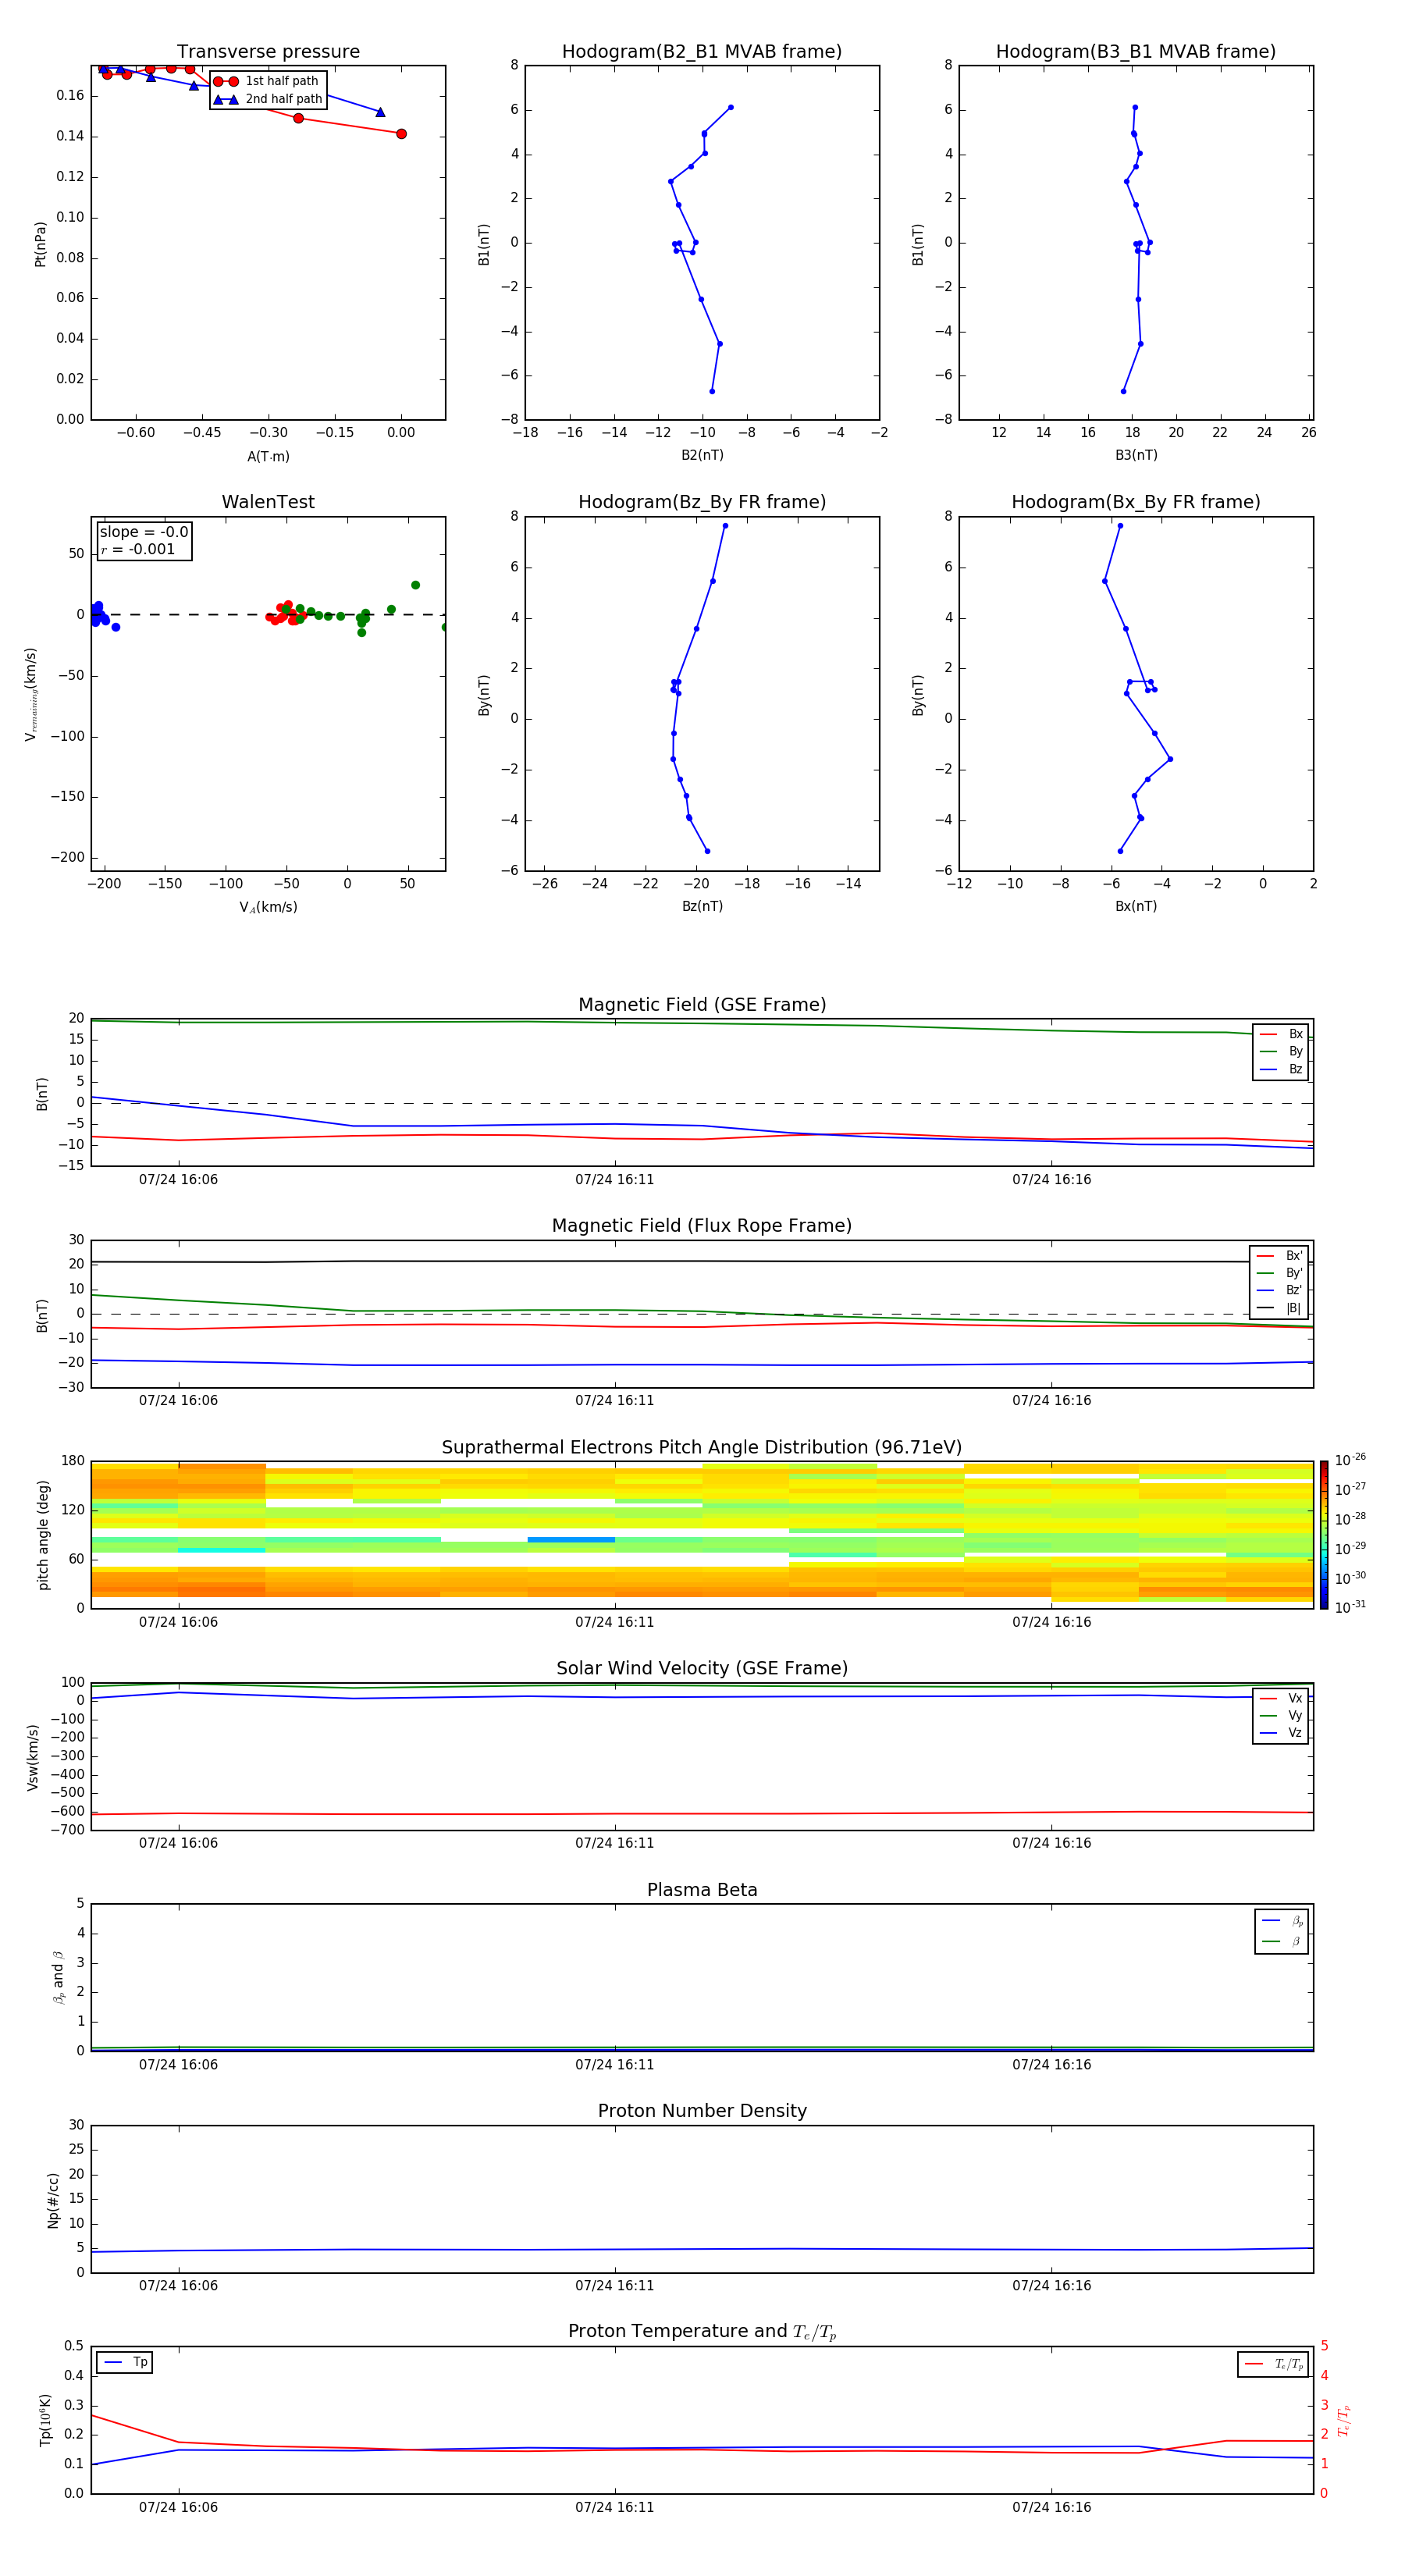
Task: Click the 'Vsw(km/s)' axis label
Action: point(33,1757)
